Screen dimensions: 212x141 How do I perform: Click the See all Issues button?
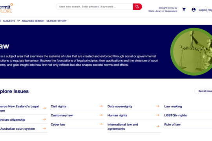tap(203, 91)
